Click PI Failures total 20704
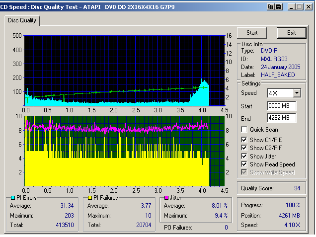This screenshot has height=237, width=316. [x=144, y=225]
